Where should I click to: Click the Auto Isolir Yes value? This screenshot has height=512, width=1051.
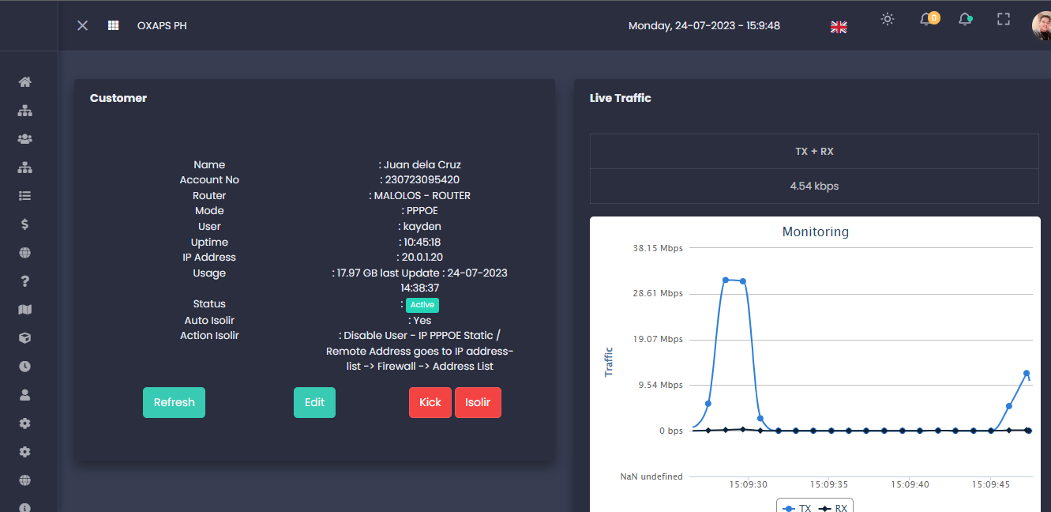coord(422,321)
